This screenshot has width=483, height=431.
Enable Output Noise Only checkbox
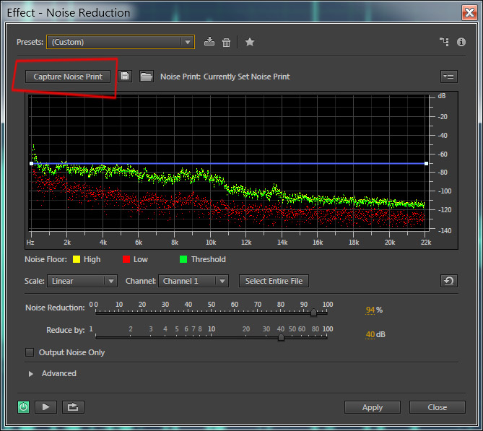point(30,352)
